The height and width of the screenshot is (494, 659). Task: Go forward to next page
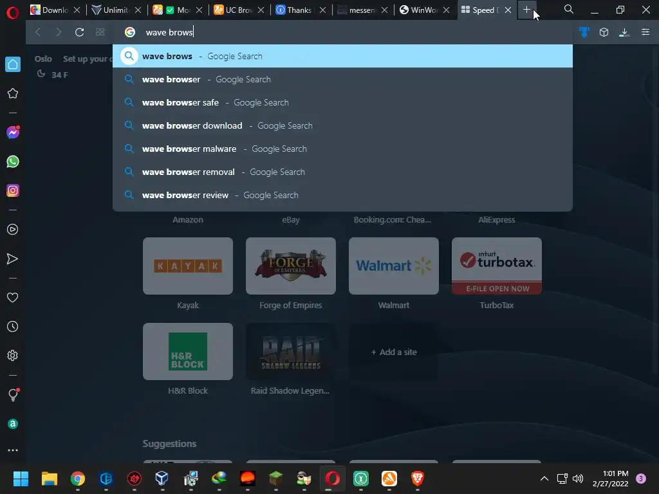tap(59, 32)
